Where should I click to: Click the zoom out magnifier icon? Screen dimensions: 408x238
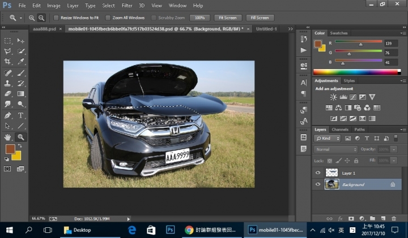[x=41, y=18]
